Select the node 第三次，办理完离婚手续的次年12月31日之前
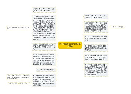Screen dimensions: 131x94 point(44,47)
